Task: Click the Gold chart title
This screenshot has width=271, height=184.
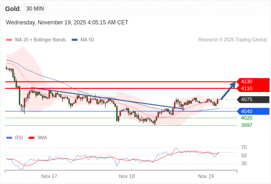Action: click(x=12, y=9)
